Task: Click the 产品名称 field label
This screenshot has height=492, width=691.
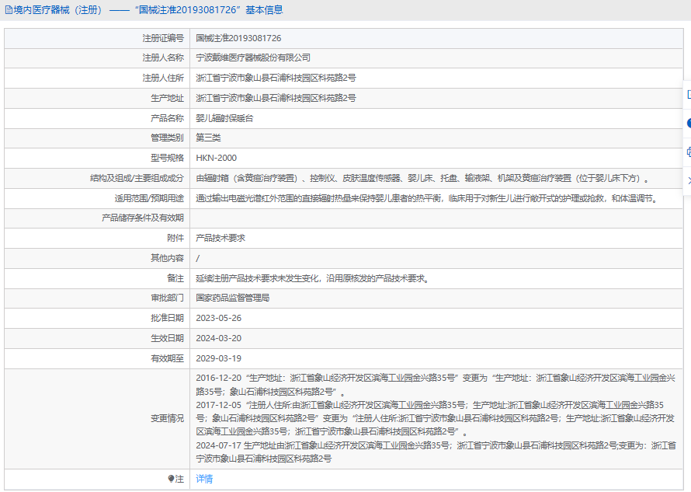Action: [x=167, y=118]
